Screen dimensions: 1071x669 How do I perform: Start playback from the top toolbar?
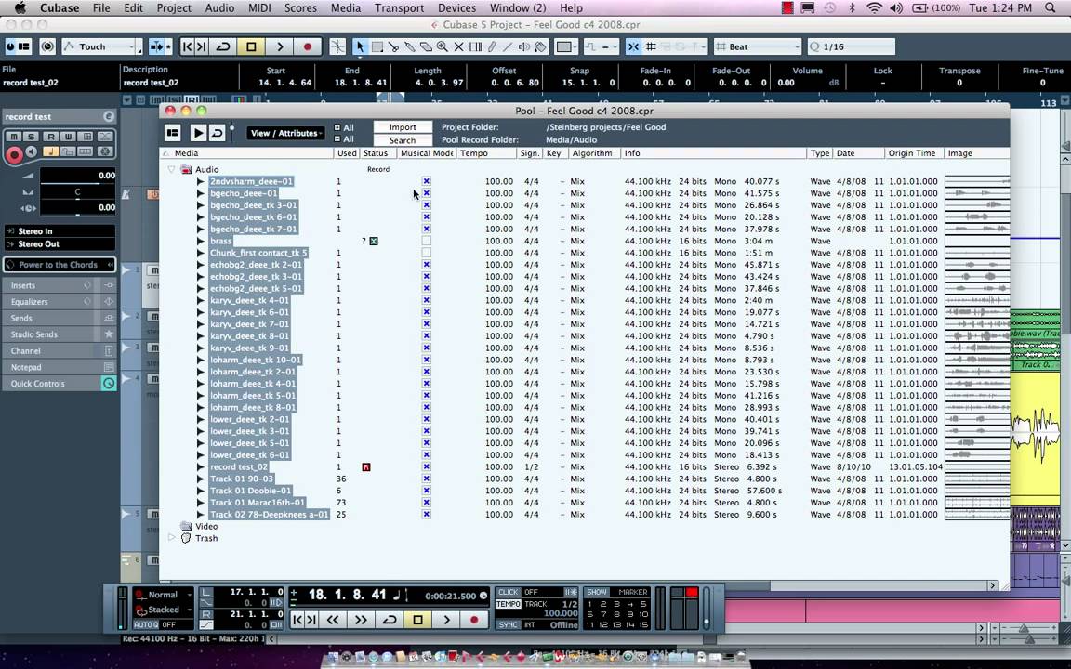[x=279, y=46]
